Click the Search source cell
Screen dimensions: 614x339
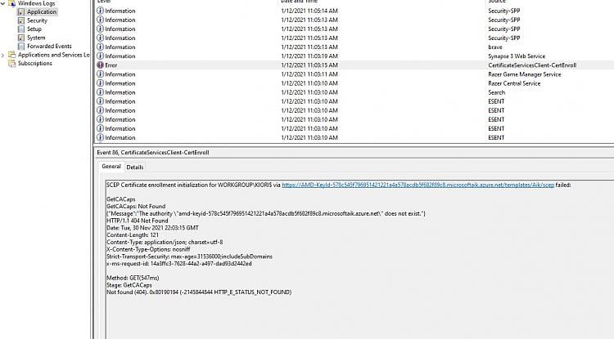click(497, 92)
